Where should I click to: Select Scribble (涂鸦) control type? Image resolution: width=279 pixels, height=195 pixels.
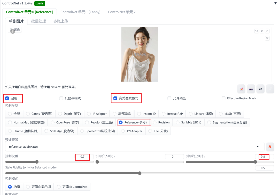188,122
